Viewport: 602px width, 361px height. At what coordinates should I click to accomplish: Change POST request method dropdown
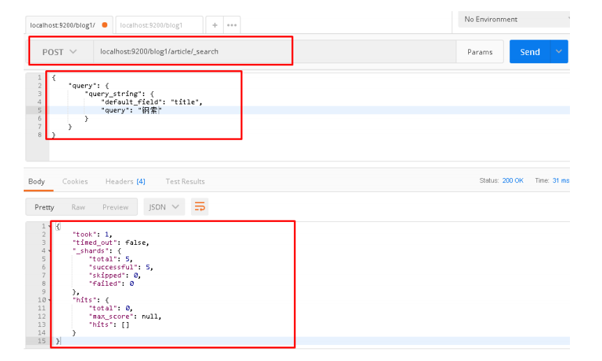pos(60,51)
